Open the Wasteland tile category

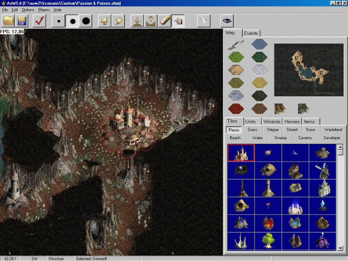point(333,129)
